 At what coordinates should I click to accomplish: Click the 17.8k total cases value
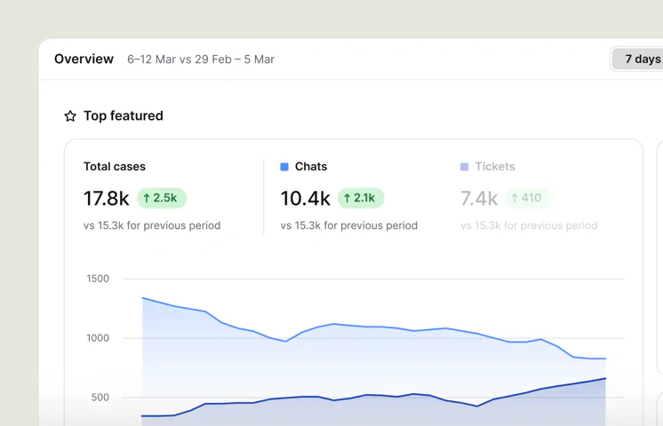[x=106, y=199]
